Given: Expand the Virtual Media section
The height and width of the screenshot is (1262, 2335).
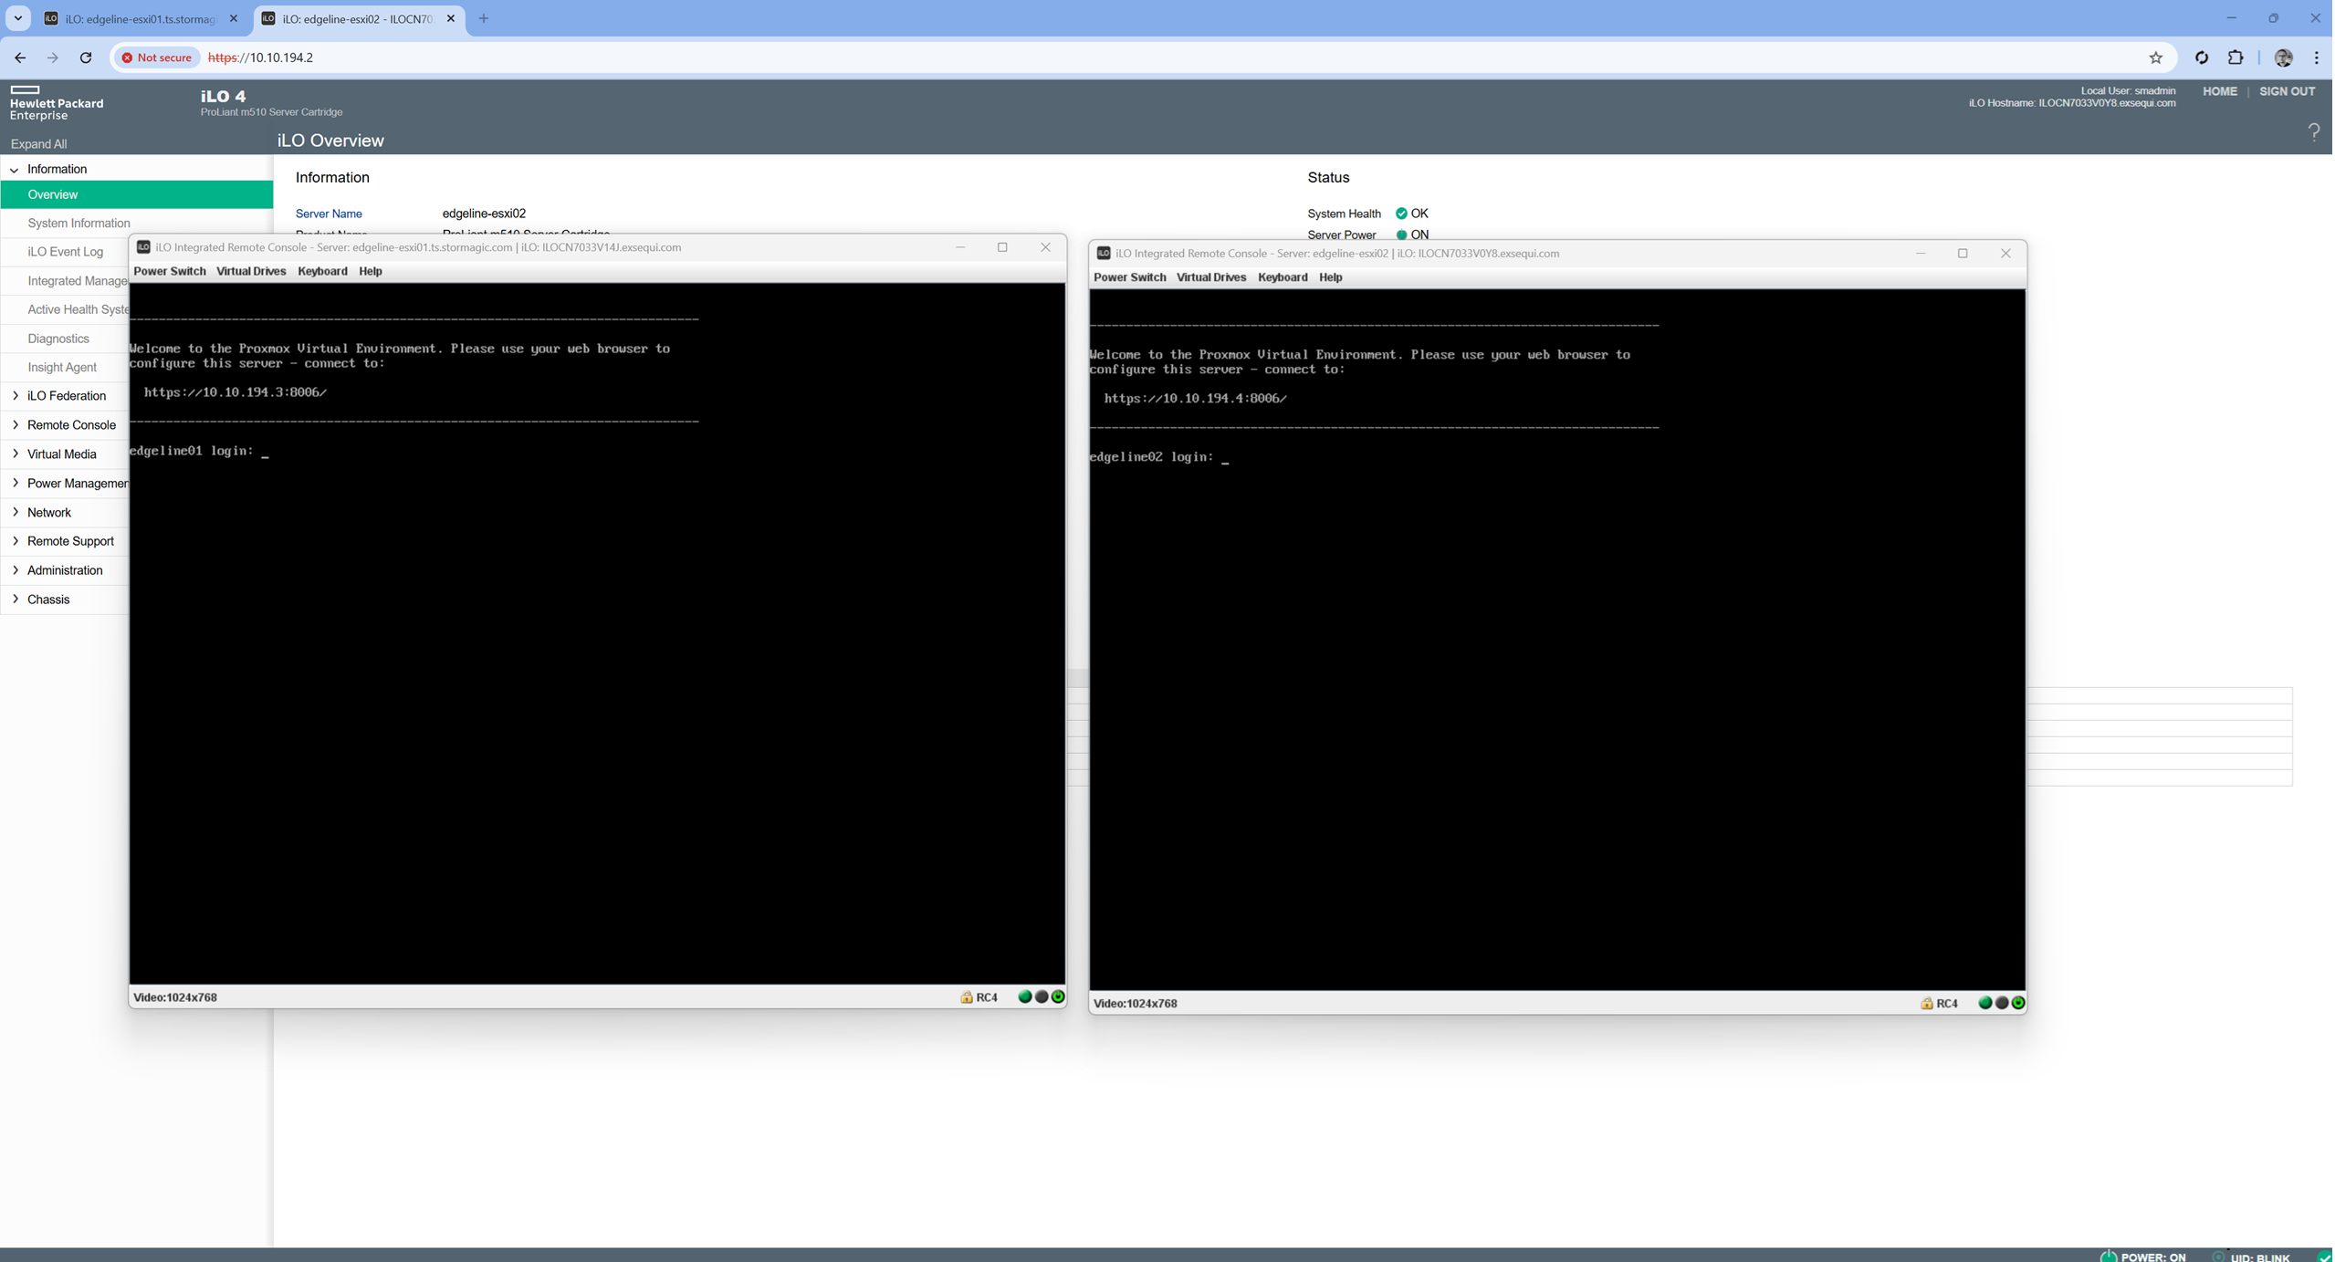Looking at the screenshot, I should pyautogui.click(x=16, y=454).
